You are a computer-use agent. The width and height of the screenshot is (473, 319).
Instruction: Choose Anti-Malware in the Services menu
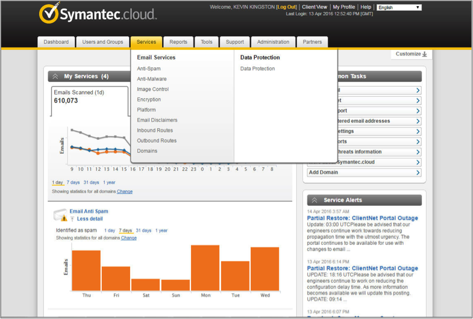(152, 79)
